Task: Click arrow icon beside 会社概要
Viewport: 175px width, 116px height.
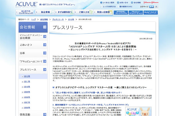Action: [45, 36]
